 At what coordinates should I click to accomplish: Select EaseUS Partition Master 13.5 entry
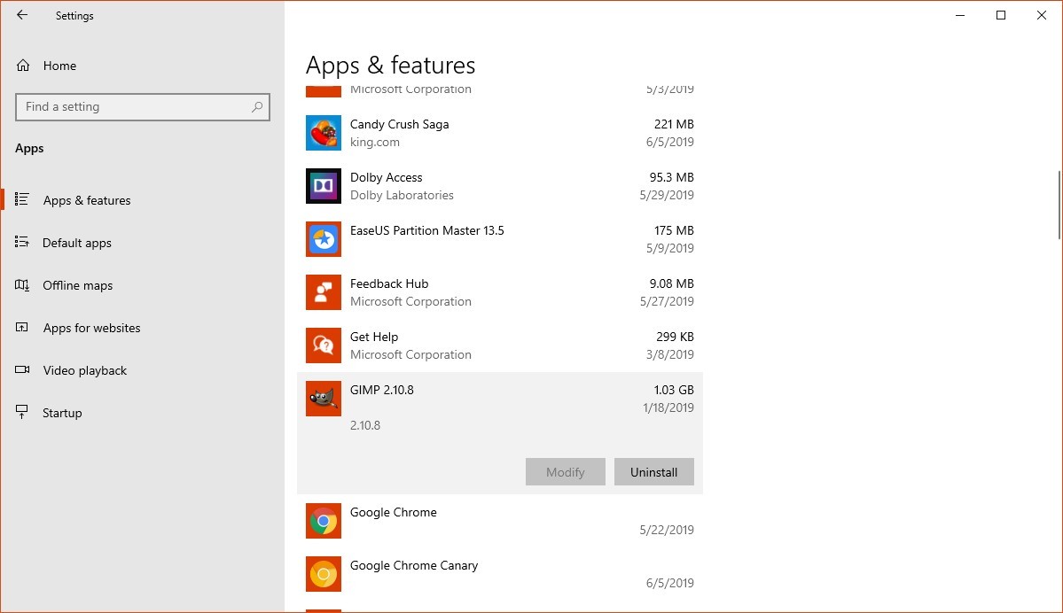[427, 231]
